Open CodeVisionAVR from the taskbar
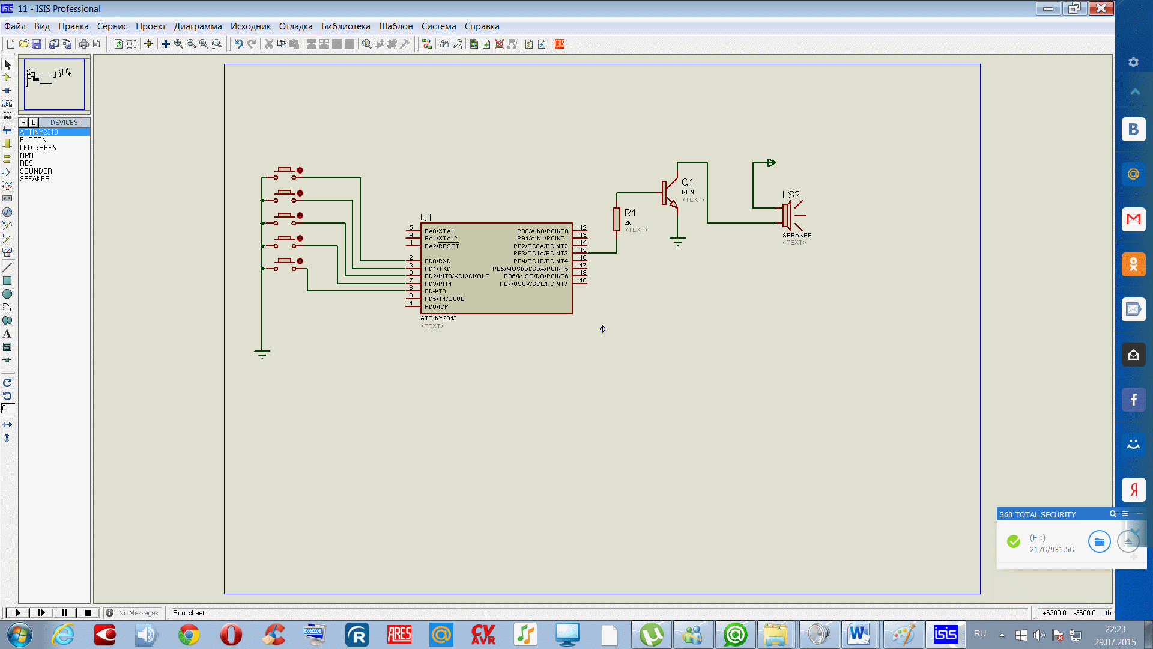This screenshot has width=1153, height=649. [483, 635]
